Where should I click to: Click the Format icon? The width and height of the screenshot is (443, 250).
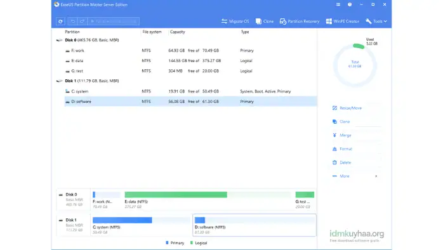pos(334,148)
